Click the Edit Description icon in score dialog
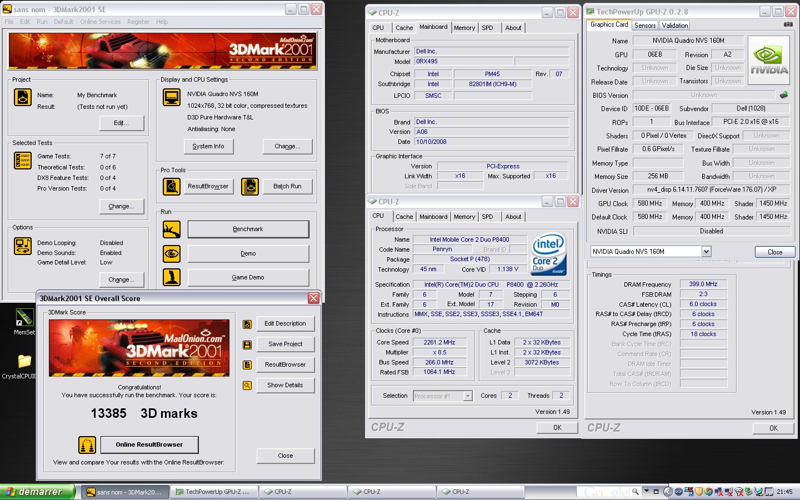 tap(247, 324)
